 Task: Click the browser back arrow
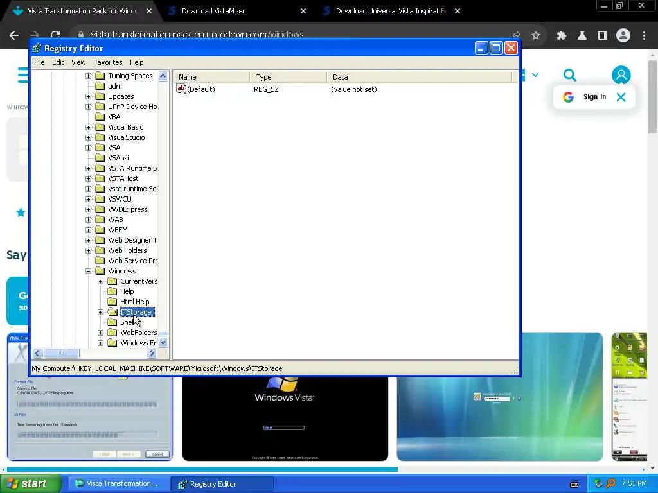tap(14, 35)
